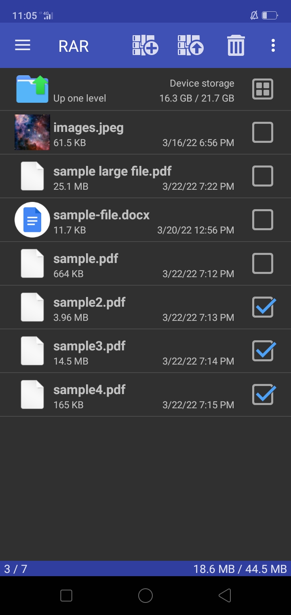Go up one directory level
This screenshot has height=615, width=291.
pos(80,98)
